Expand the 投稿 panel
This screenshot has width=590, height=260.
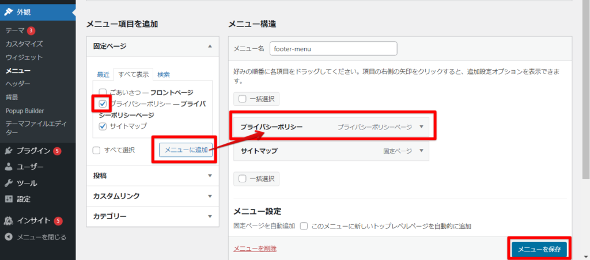click(153, 175)
